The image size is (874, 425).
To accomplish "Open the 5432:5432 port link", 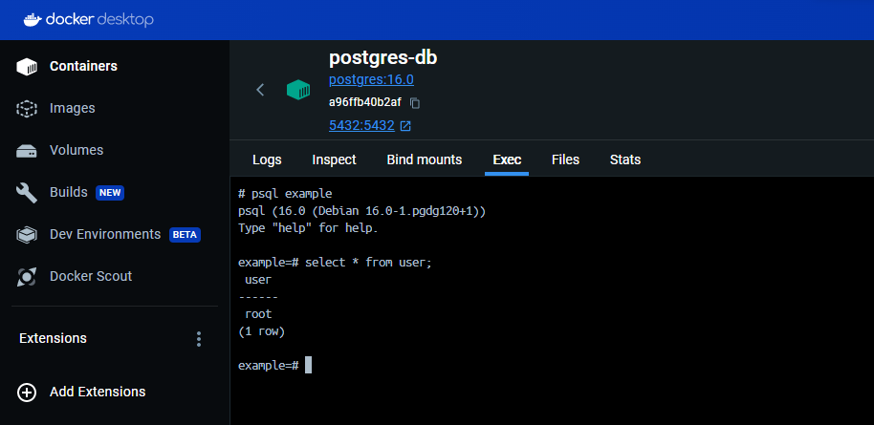I will [x=361, y=126].
